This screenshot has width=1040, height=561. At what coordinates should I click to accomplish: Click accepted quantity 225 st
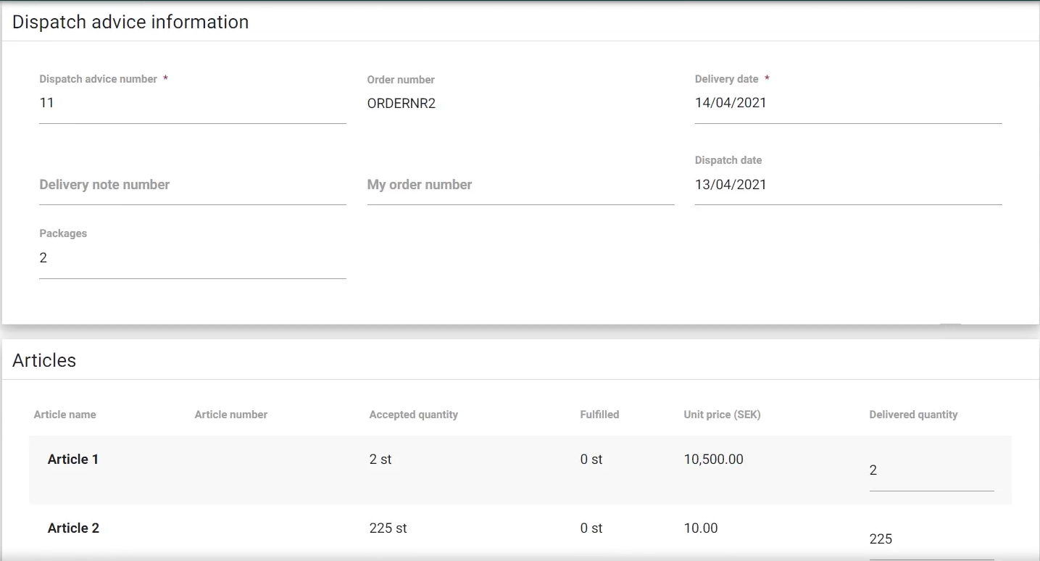point(388,528)
